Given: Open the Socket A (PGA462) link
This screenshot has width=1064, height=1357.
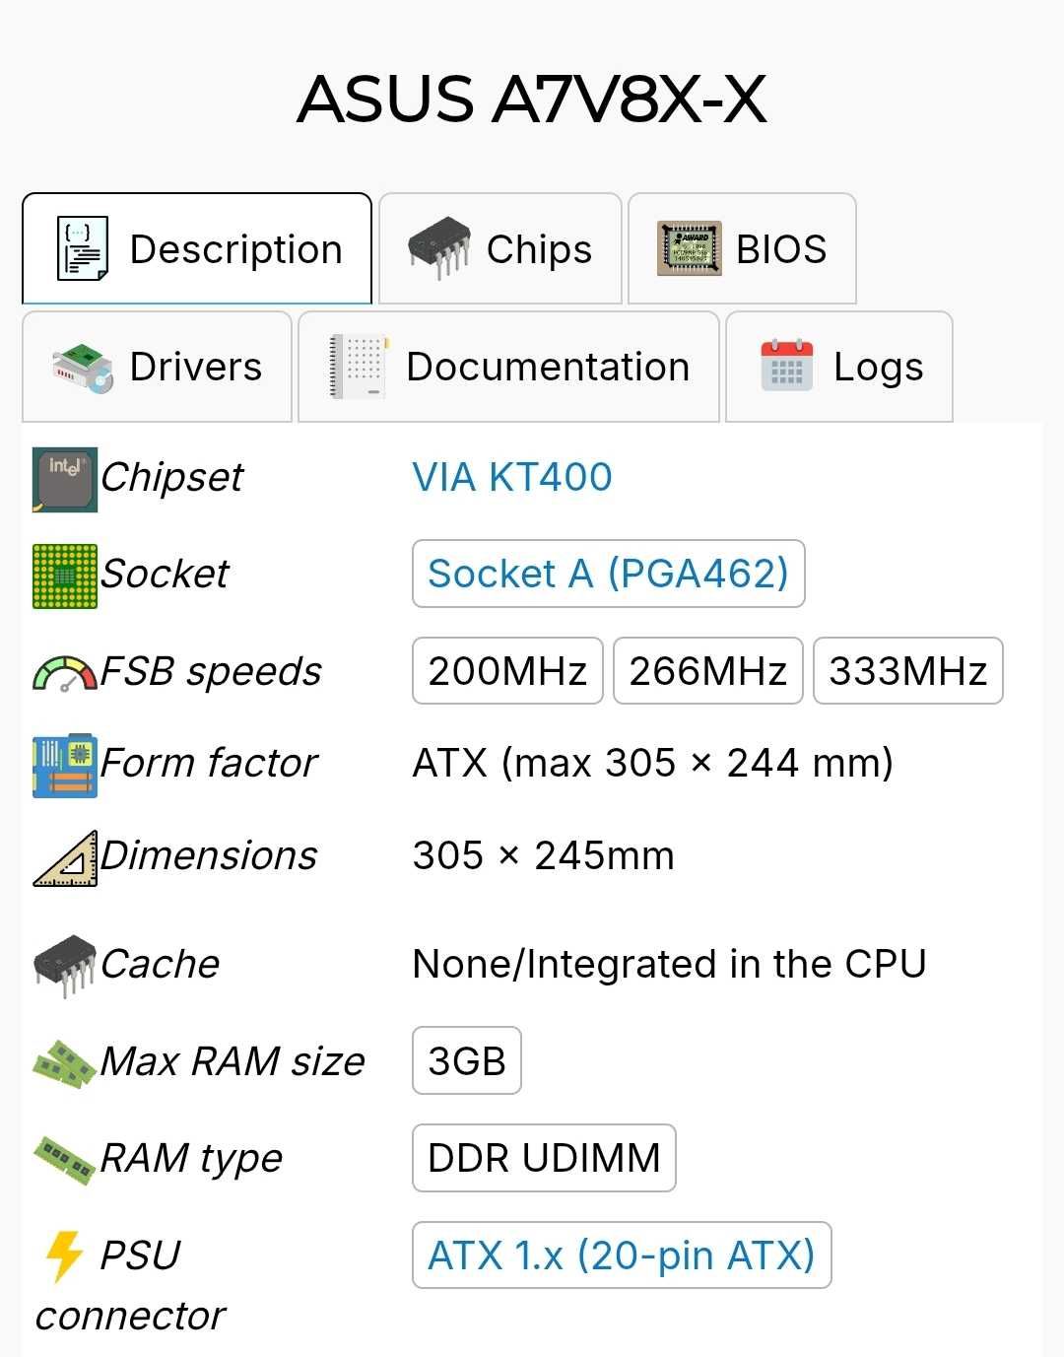Looking at the screenshot, I should point(609,574).
